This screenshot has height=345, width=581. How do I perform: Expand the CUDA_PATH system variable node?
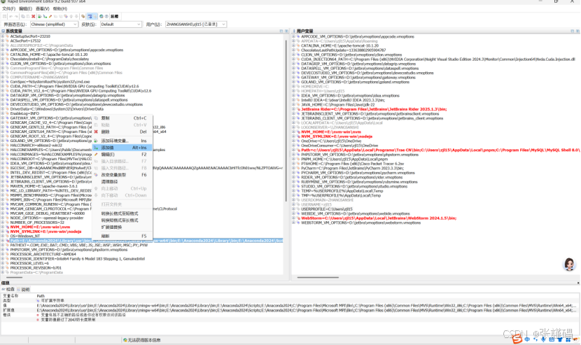point(3,86)
